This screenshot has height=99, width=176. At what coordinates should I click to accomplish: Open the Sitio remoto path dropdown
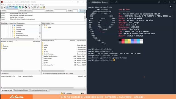pyautogui.click(x=85, y=23)
